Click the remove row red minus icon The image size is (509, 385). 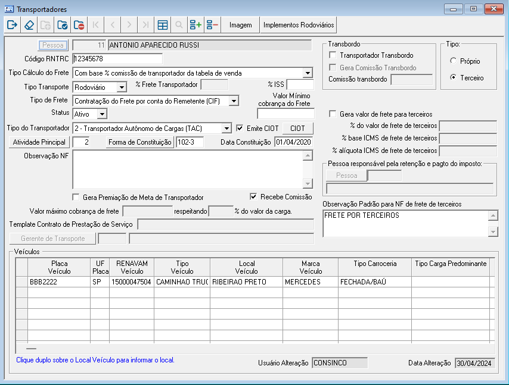212,25
